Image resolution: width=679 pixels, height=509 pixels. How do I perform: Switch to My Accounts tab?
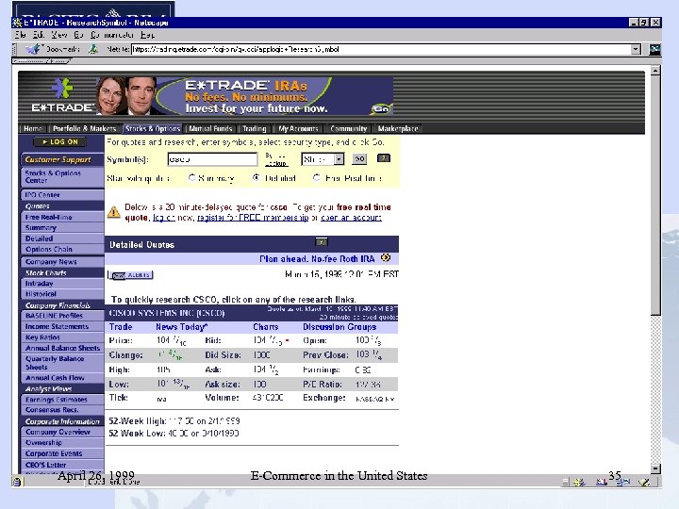(x=298, y=128)
